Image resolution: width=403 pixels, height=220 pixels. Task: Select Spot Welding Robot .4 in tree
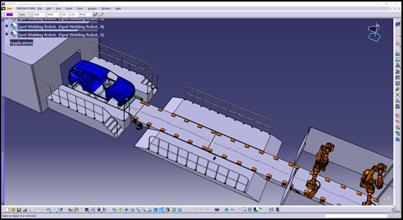(x=61, y=27)
